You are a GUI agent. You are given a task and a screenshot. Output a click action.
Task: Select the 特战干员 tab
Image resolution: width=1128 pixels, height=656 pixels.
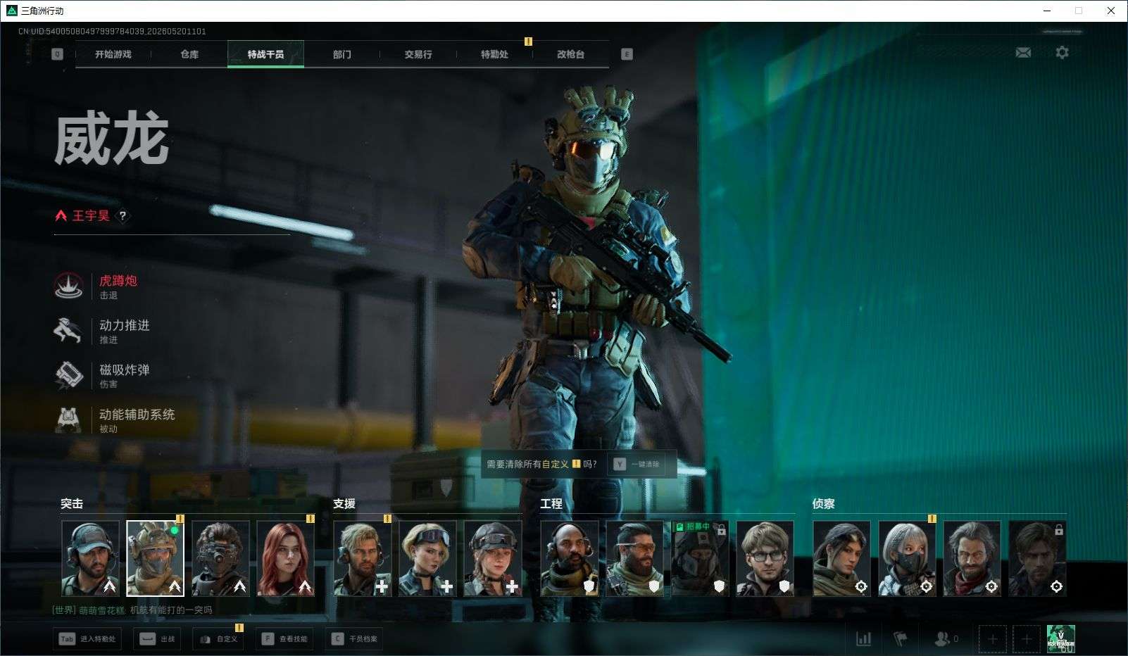[265, 54]
